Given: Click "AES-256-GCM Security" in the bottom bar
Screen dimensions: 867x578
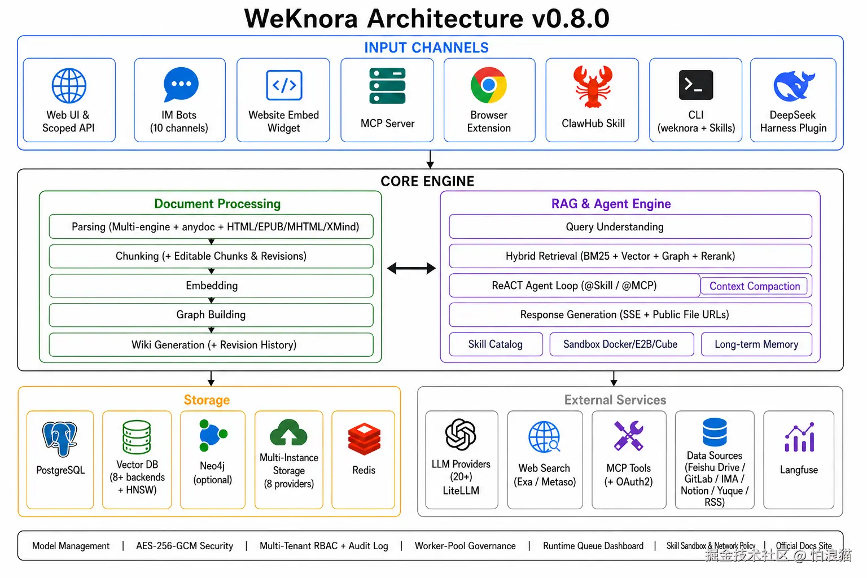Looking at the screenshot, I should [x=185, y=546].
